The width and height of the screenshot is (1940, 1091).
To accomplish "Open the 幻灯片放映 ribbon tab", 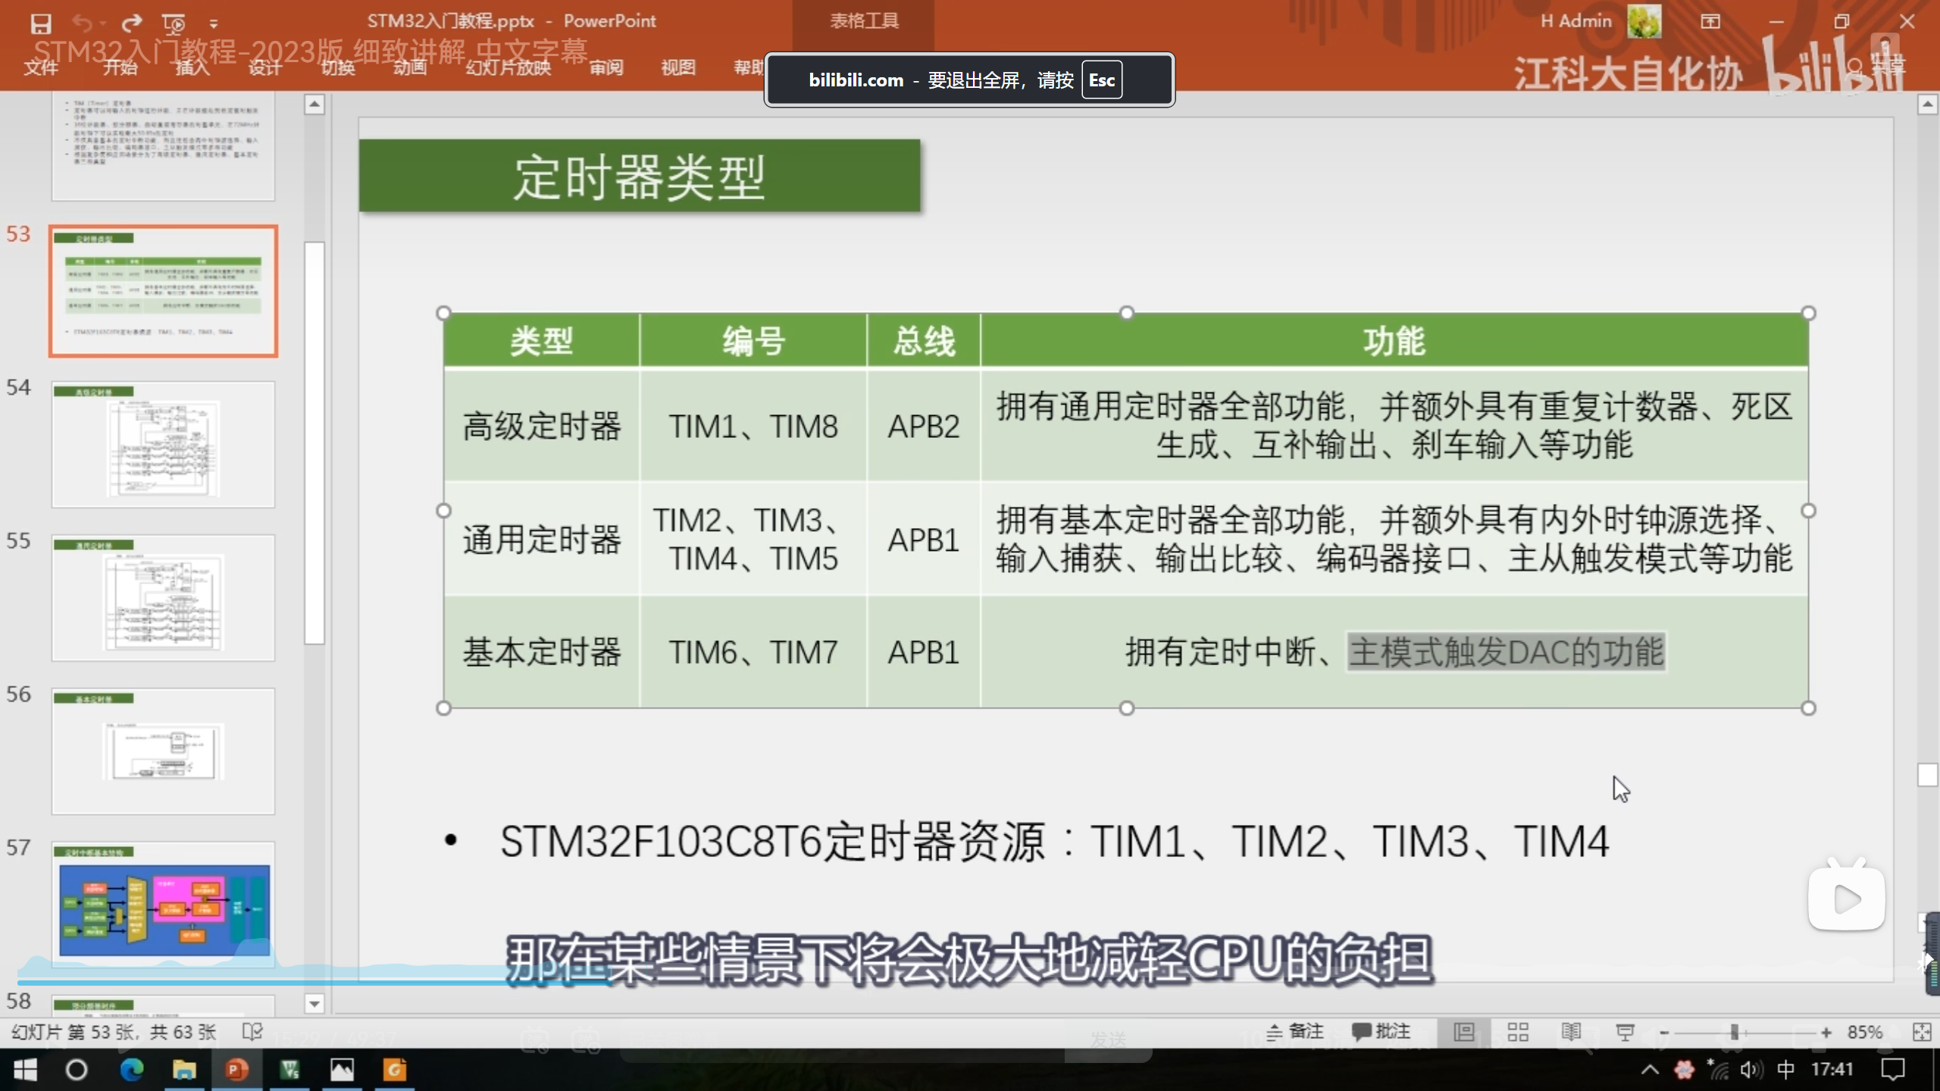I will click(508, 67).
